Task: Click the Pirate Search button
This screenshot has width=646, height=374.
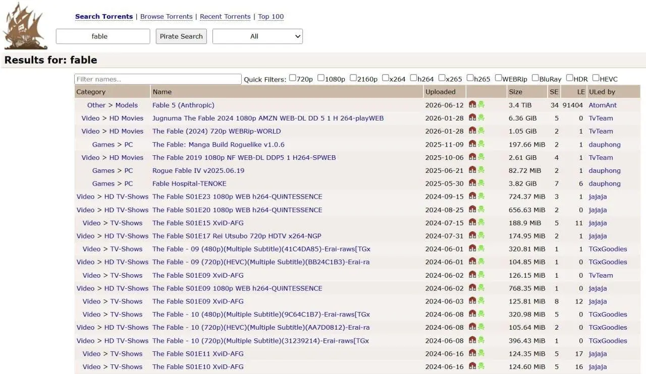Action: (181, 36)
